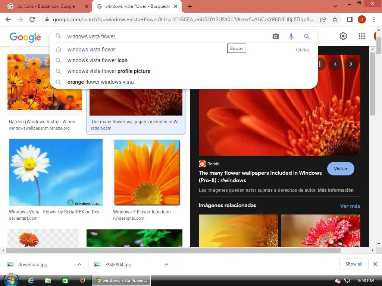Image resolution: width=382 pixels, height=286 pixels.
Task: Click inside the Google search box
Action: pos(168,36)
